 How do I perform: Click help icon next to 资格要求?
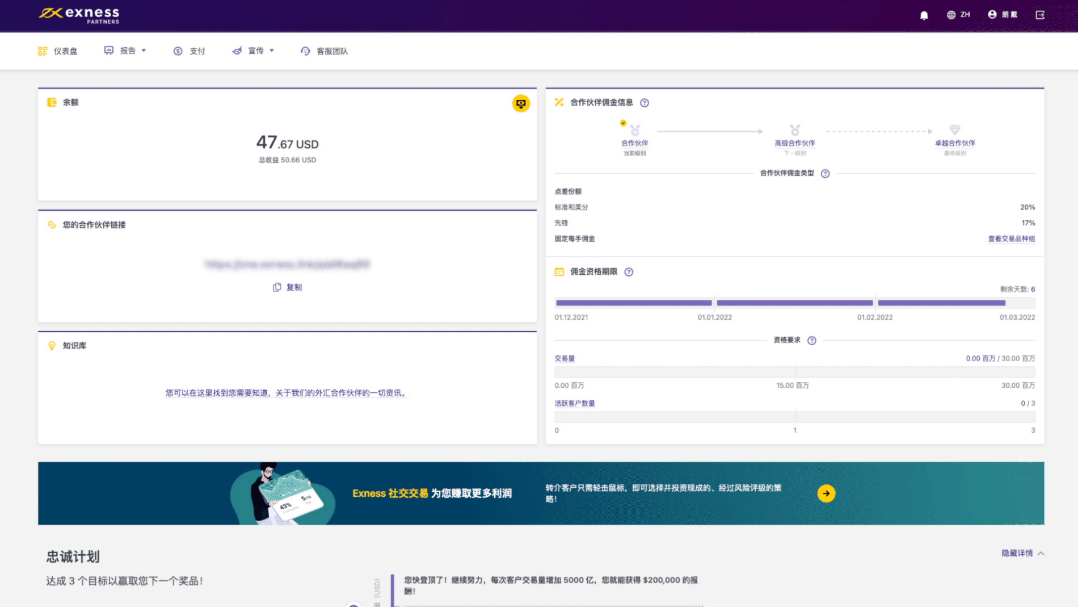(x=811, y=341)
